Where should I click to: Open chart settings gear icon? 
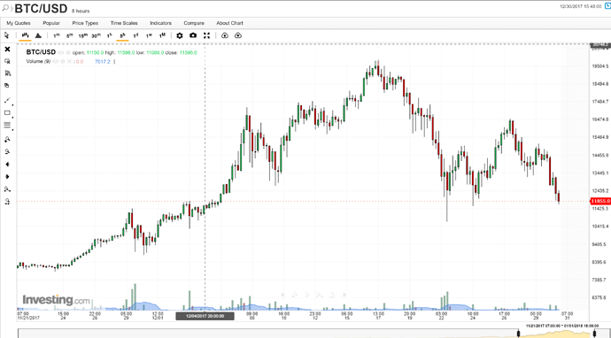point(180,35)
